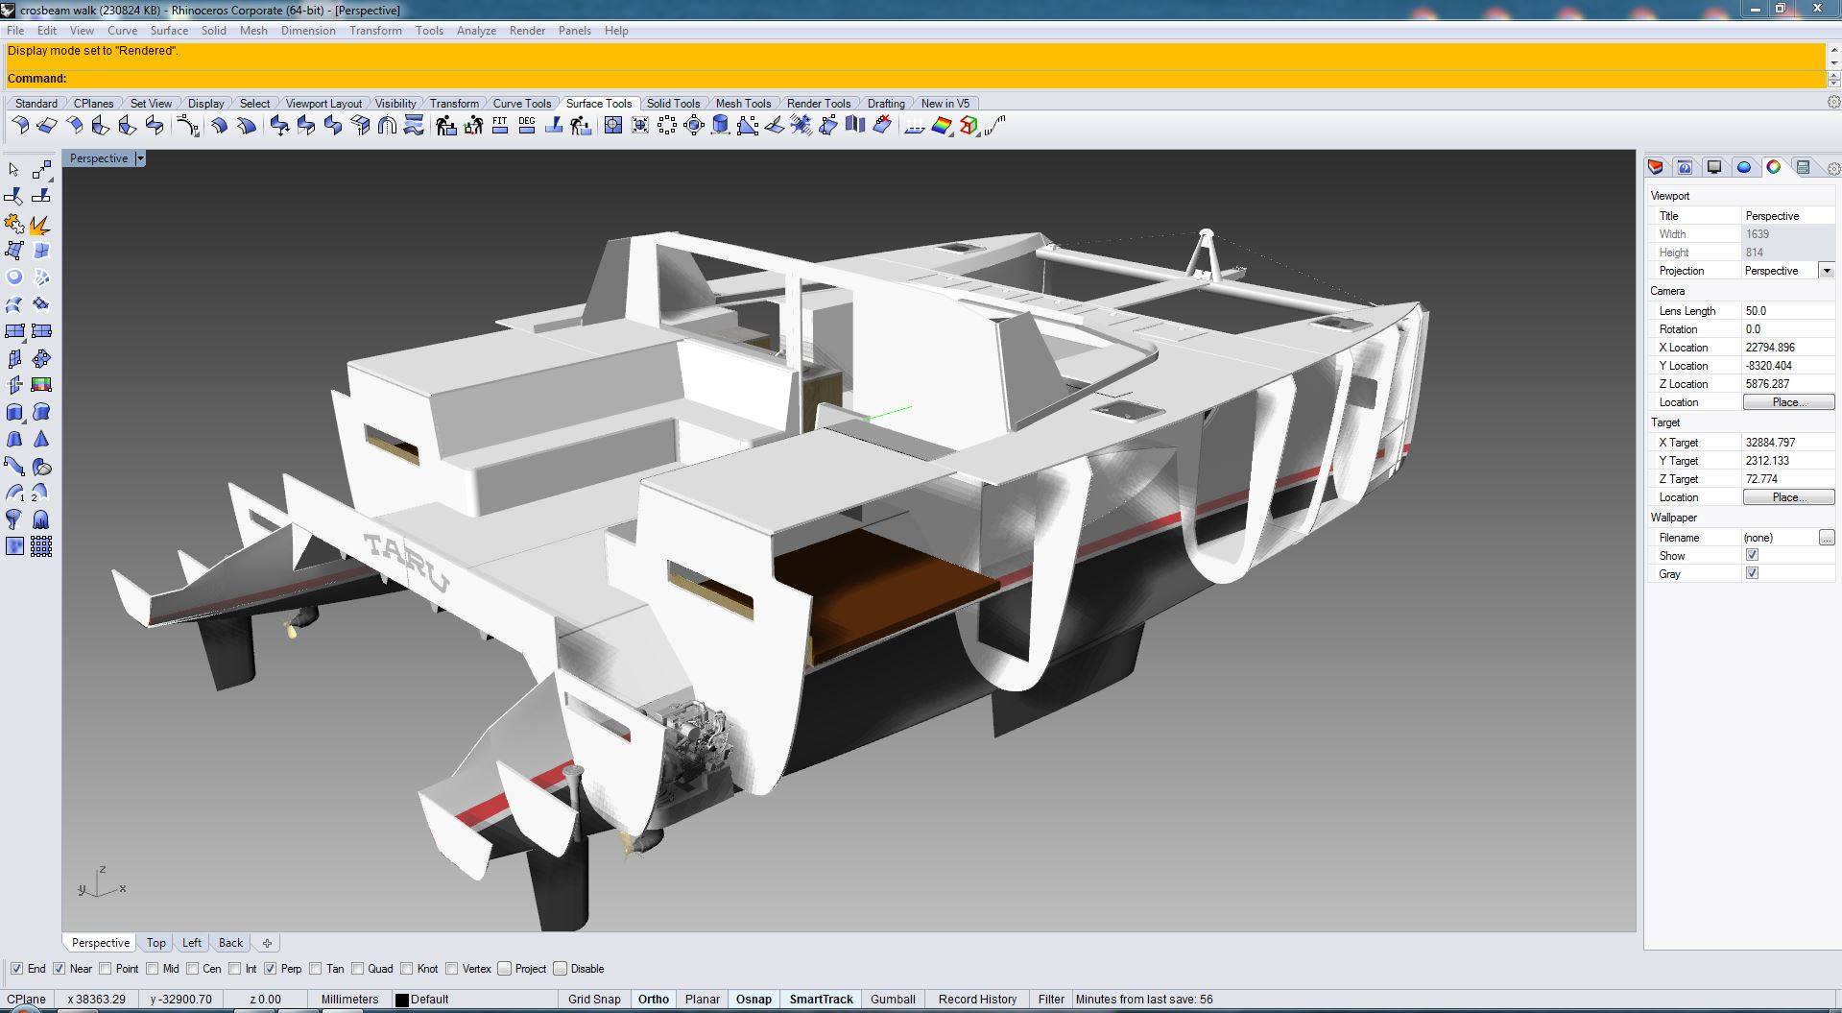Open the calculator panel tab icon

(x=1803, y=167)
